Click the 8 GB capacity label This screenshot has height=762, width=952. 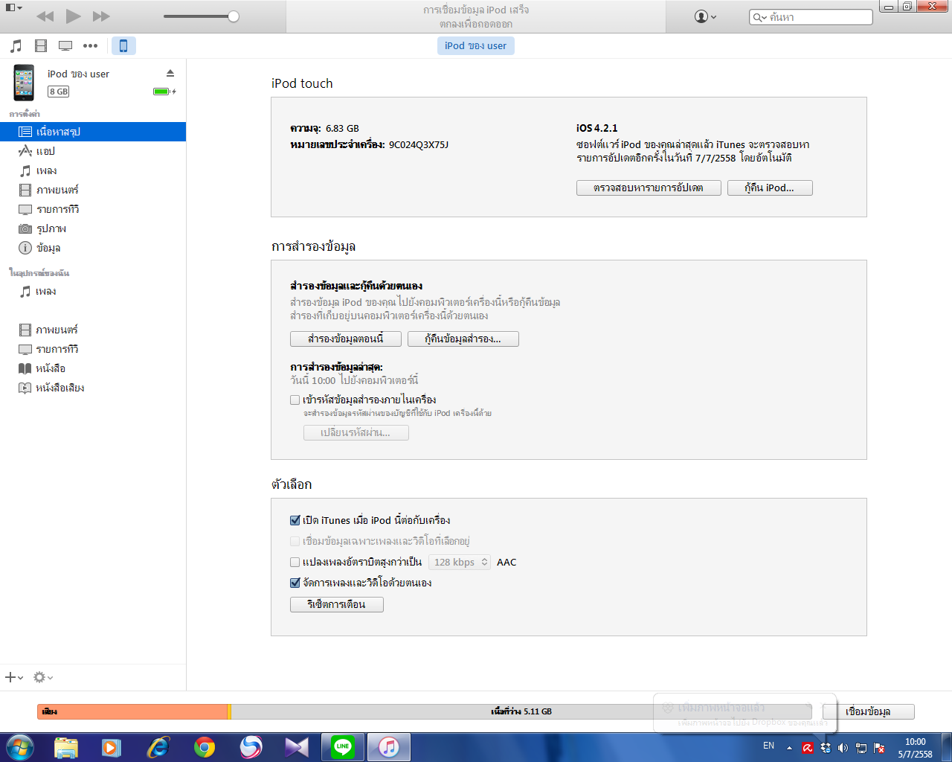point(58,92)
